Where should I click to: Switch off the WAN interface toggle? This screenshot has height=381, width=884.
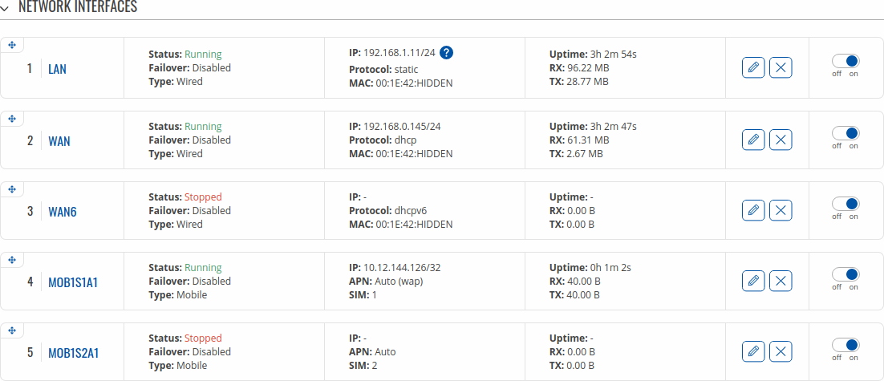[x=845, y=133]
